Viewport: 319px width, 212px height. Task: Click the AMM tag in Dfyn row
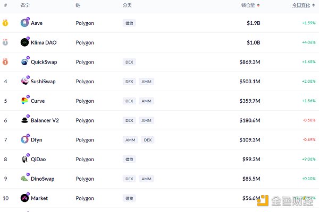point(130,140)
